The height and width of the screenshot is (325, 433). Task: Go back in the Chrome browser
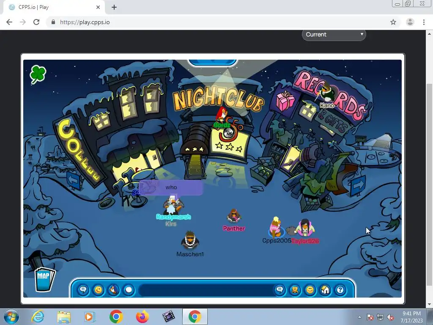tap(9, 22)
